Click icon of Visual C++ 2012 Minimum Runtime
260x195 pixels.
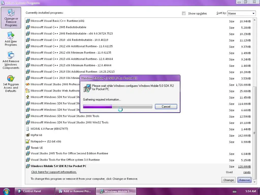pos(28,53)
